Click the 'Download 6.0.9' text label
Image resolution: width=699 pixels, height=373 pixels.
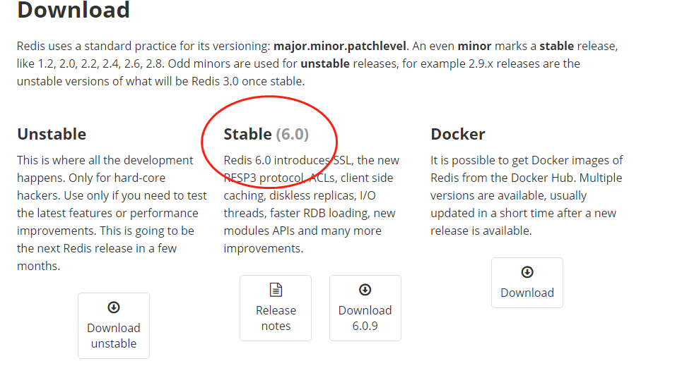[365, 318]
